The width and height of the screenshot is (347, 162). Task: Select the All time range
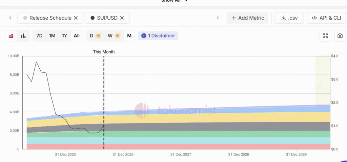[x=77, y=36]
